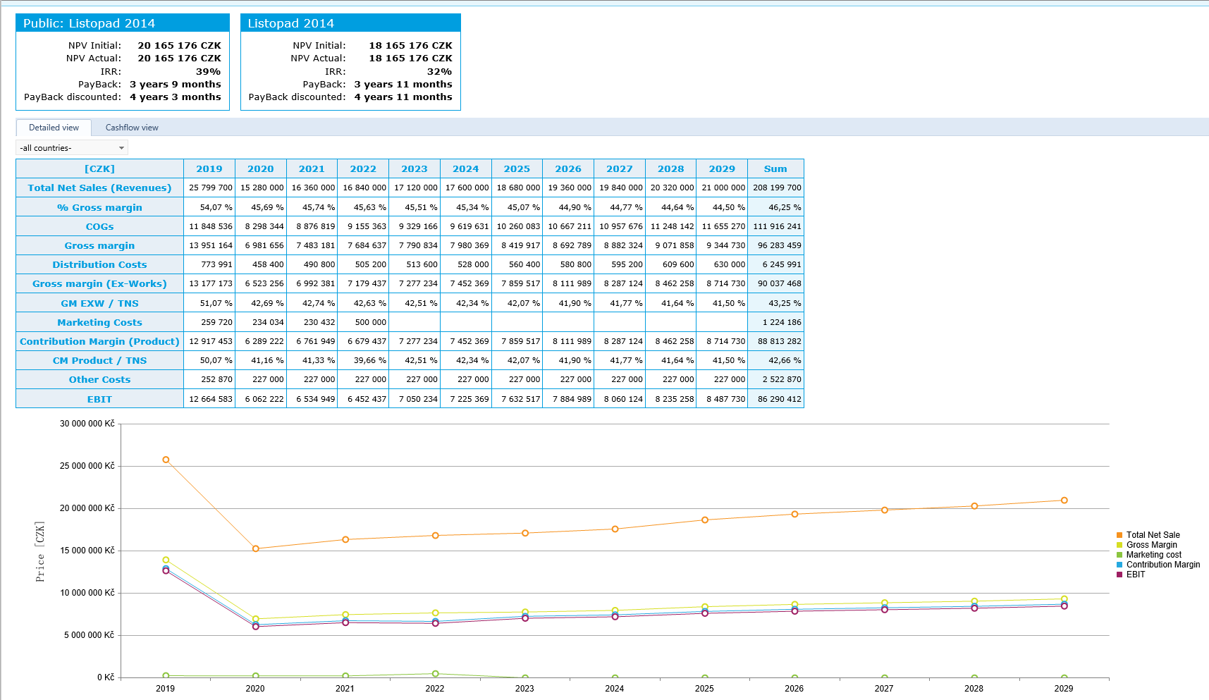Select the % Gross margin row header
The height and width of the screenshot is (700, 1209).
click(99, 207)
